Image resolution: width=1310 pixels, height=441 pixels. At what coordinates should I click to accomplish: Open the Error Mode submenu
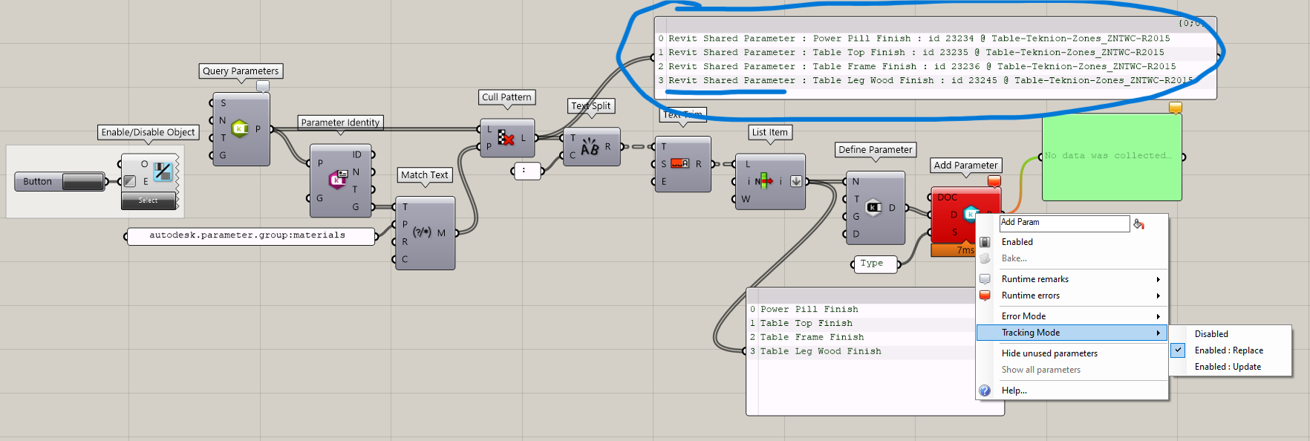tap(1072, 316)
